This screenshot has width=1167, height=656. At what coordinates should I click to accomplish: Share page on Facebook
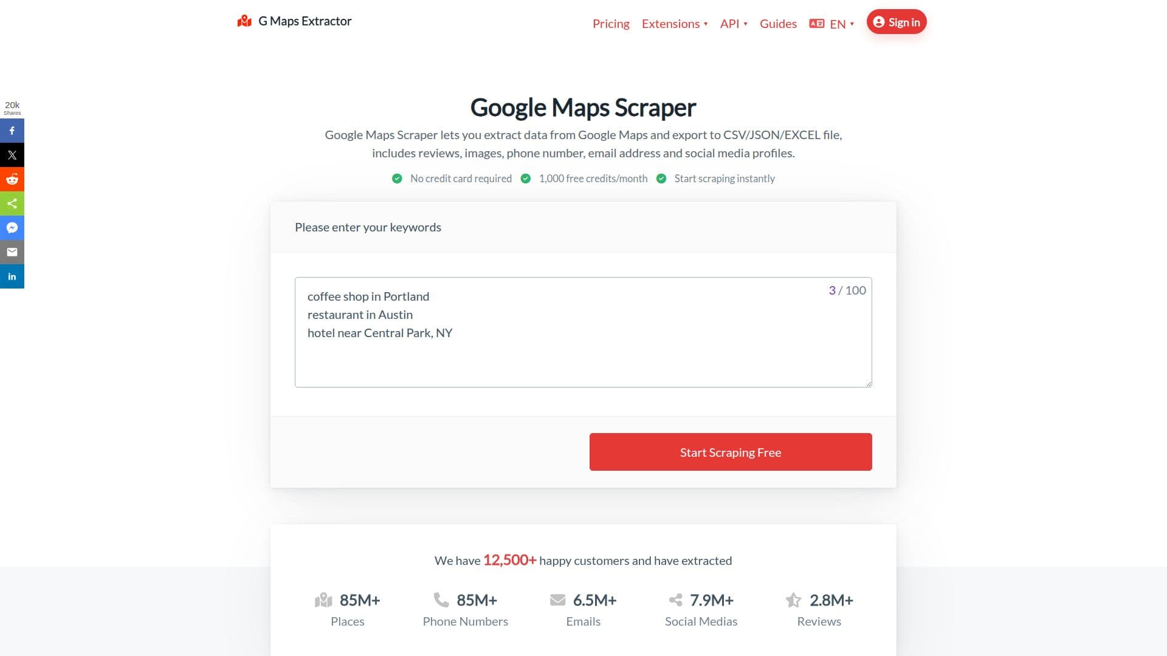12,131
